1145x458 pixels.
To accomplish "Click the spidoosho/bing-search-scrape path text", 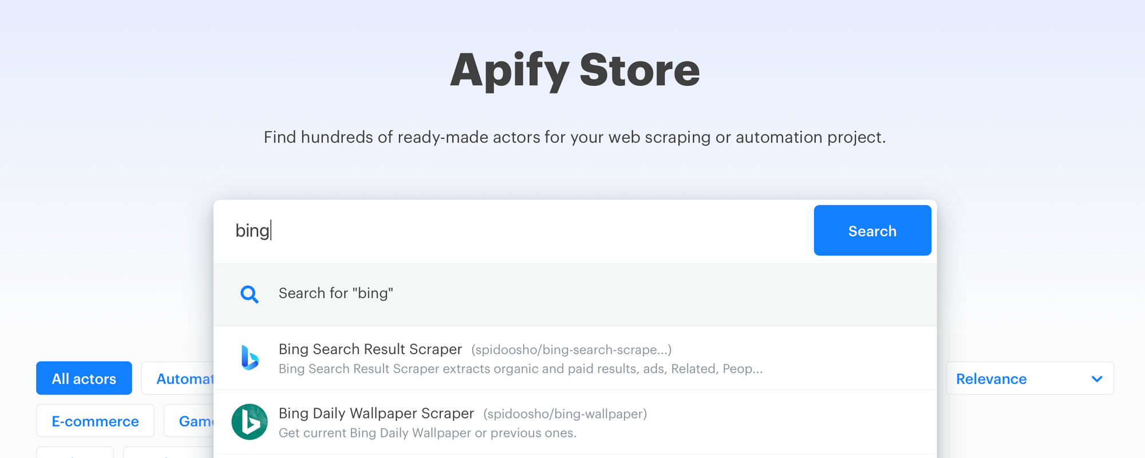I will point(571,350).
